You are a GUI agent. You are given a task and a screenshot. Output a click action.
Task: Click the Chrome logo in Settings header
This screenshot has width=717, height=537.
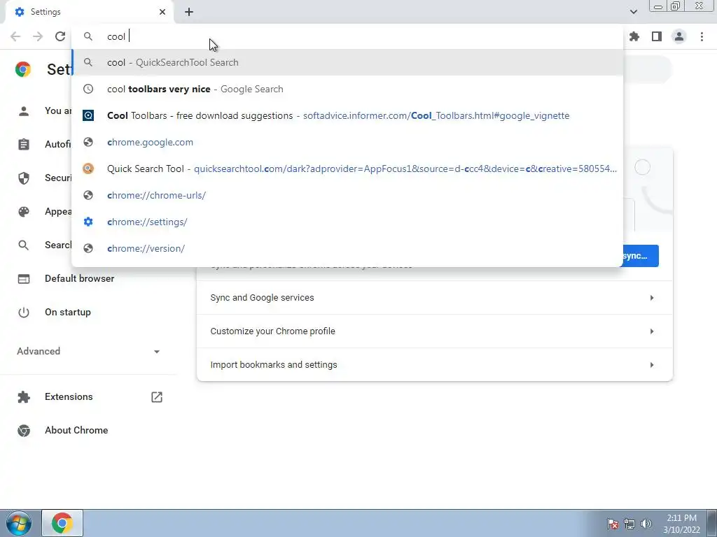coord(23,69)
